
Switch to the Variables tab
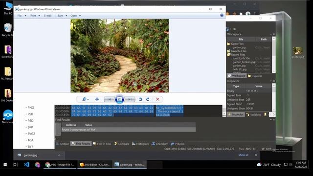coord(254,114)
